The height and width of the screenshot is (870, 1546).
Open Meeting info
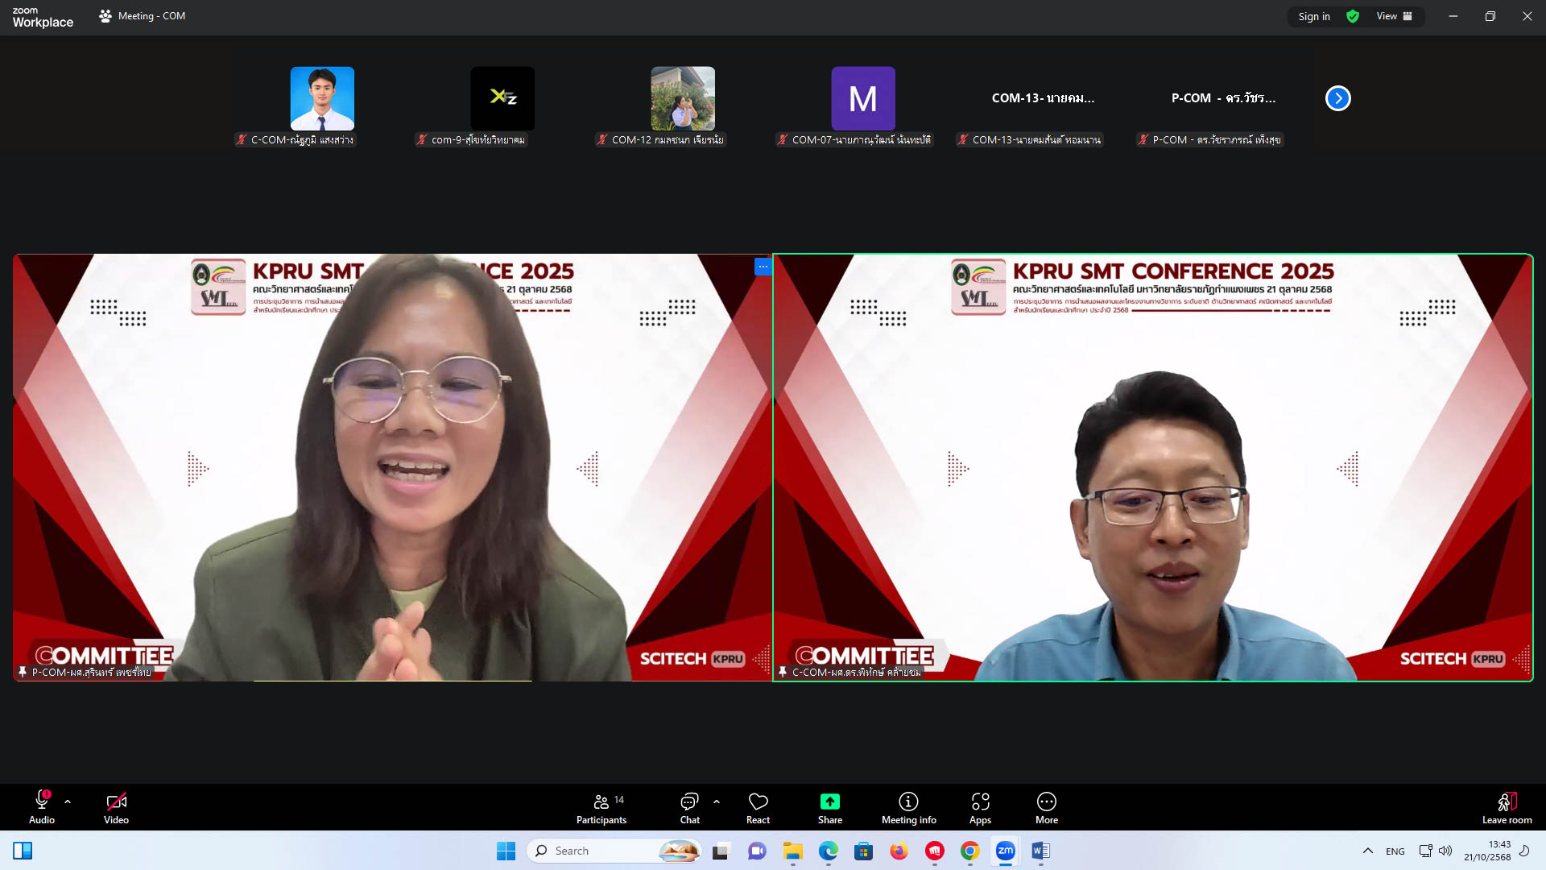point(908,808)
